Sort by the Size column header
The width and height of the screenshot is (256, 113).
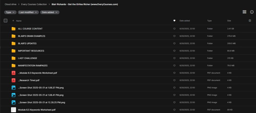click(x=229, y=21)
